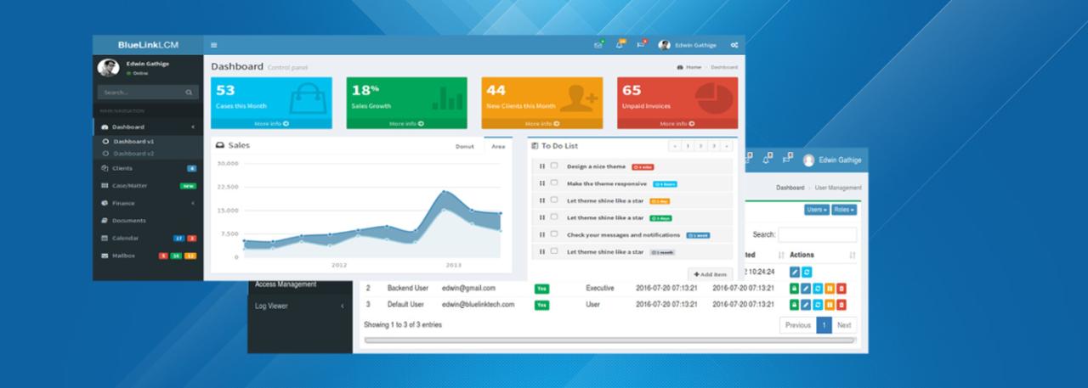The height and width of the screenshot is (388, 1088).
Task: Expand the Log Viewer sidebar menu
Action: click(x=299, y=306)
